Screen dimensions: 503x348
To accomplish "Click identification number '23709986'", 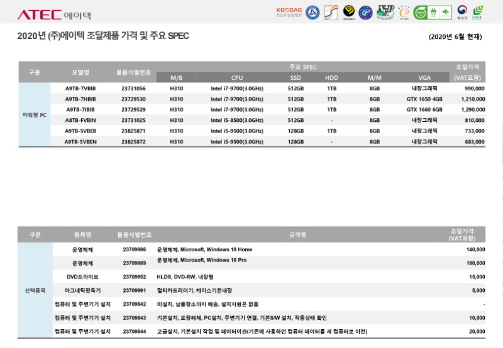I will pyautogui.click(x=135, y=249).
